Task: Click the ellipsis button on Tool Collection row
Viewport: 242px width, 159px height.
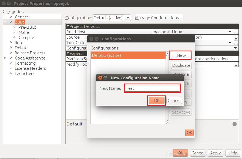Action: (x=236, y=42)
